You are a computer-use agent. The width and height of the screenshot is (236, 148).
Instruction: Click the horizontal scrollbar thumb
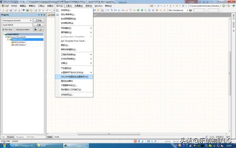(x=109, y=134)
